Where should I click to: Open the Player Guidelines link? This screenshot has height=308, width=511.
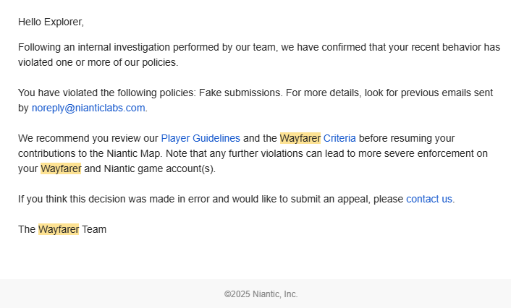(200, 138)
